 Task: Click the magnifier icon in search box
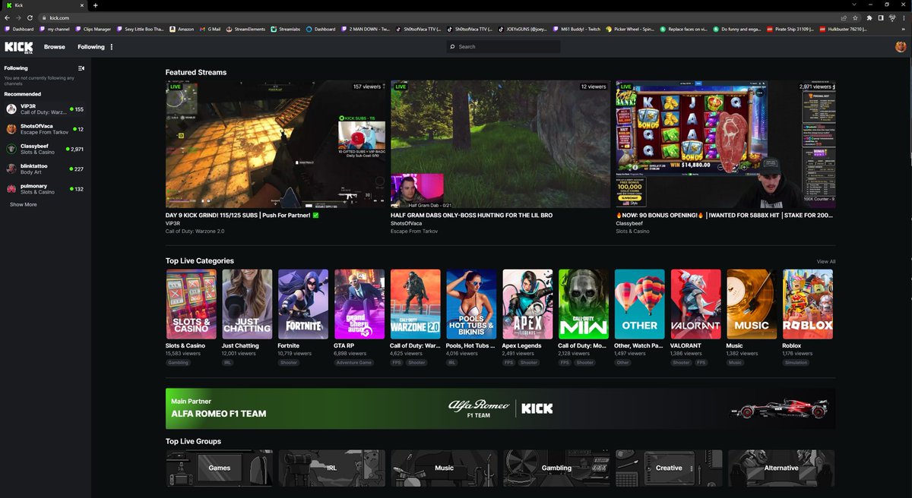(453, 47)
